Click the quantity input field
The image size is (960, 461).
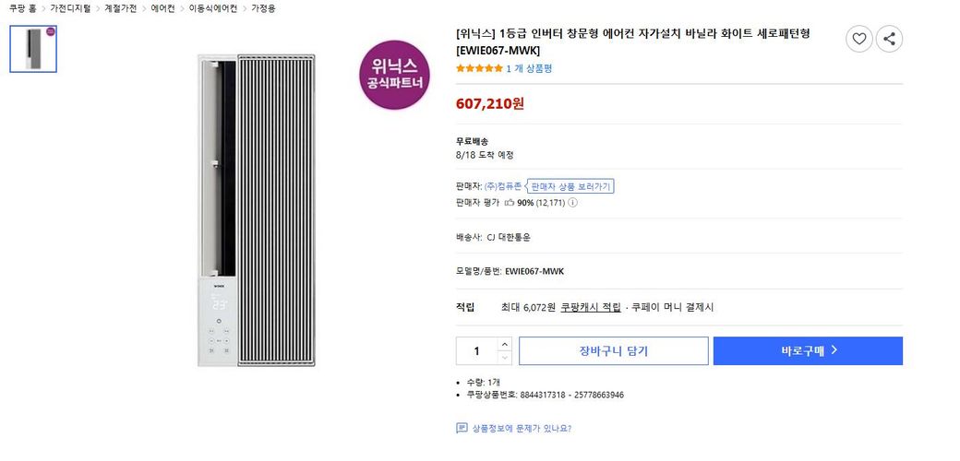coord(476,351)
